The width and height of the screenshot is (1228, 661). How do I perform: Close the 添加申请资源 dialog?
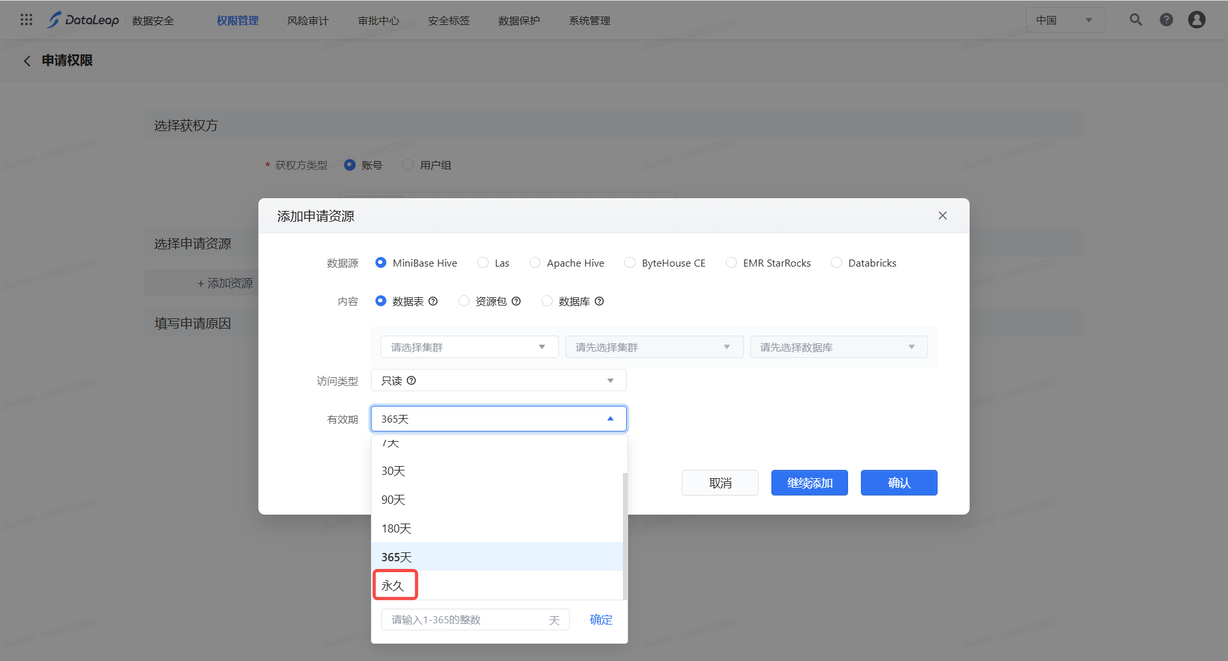[942, 215]
